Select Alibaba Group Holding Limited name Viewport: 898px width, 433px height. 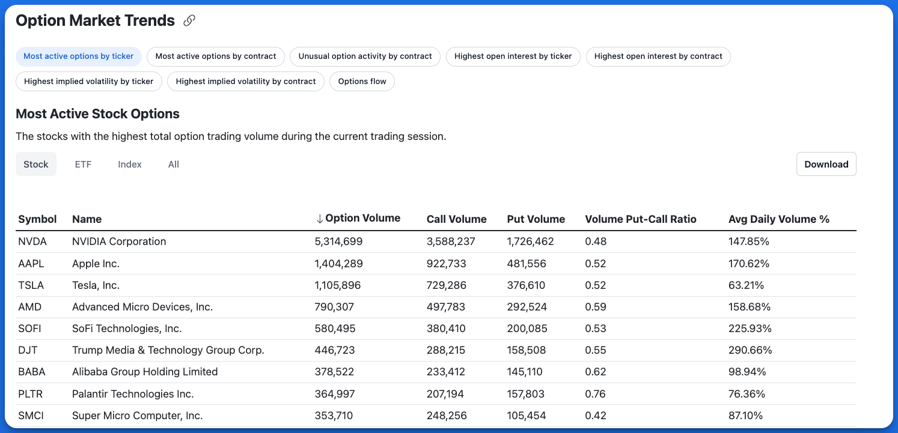[145, 372]
